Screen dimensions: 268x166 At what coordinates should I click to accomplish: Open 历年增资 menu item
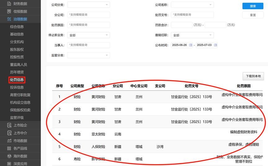pos(17,72)
